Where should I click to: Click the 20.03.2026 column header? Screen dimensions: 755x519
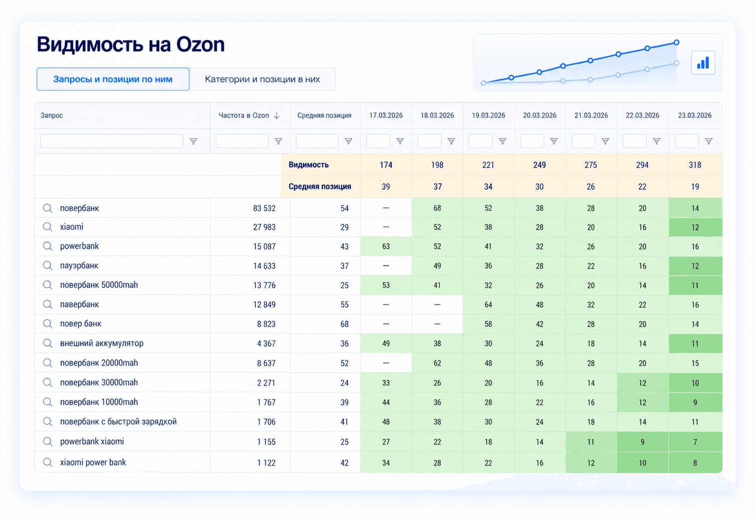[x=539, y=115]
